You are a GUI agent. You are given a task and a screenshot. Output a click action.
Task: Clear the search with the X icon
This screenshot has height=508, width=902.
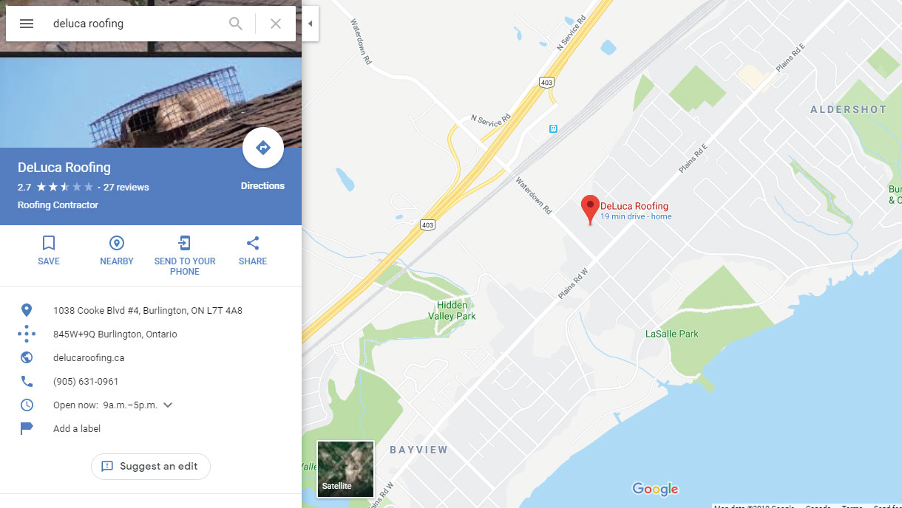click(x=276, y=24)
